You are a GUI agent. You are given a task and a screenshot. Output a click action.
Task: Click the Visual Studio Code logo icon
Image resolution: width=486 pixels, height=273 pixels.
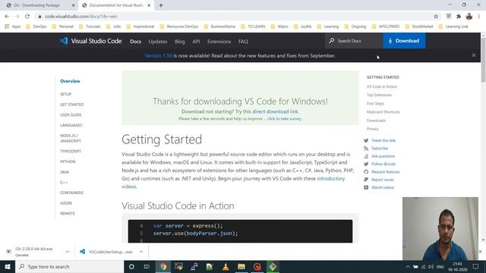pyautogui.click(x=64, y=41)
